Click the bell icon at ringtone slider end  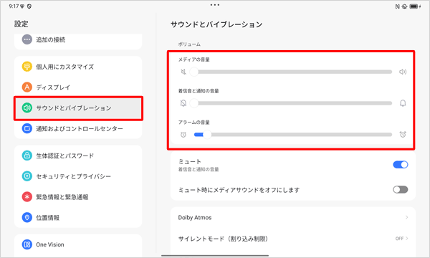point(403,103)
